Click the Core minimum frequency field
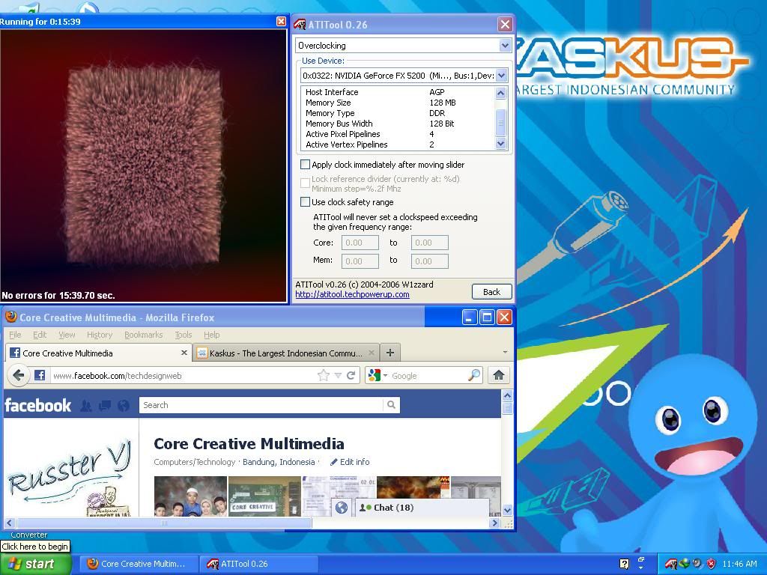This screenshot has width=767, height=575. tap(360, 243)
